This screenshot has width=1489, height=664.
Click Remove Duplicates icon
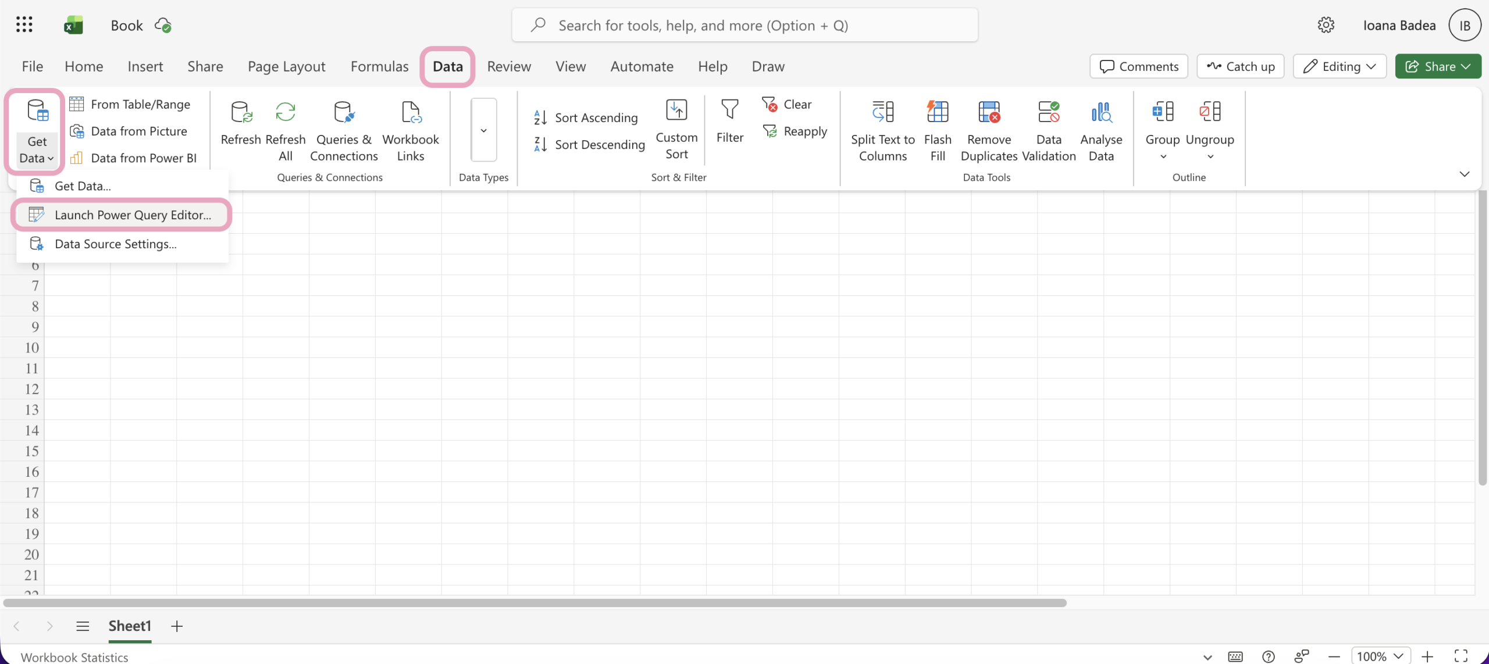989,112
